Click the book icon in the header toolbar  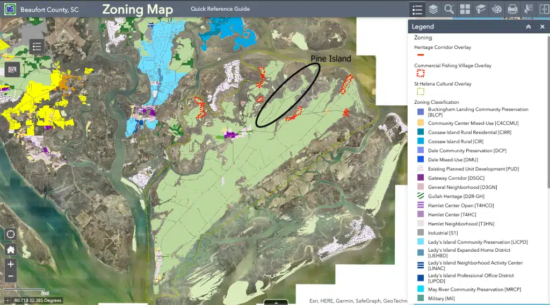coord(481,9)
